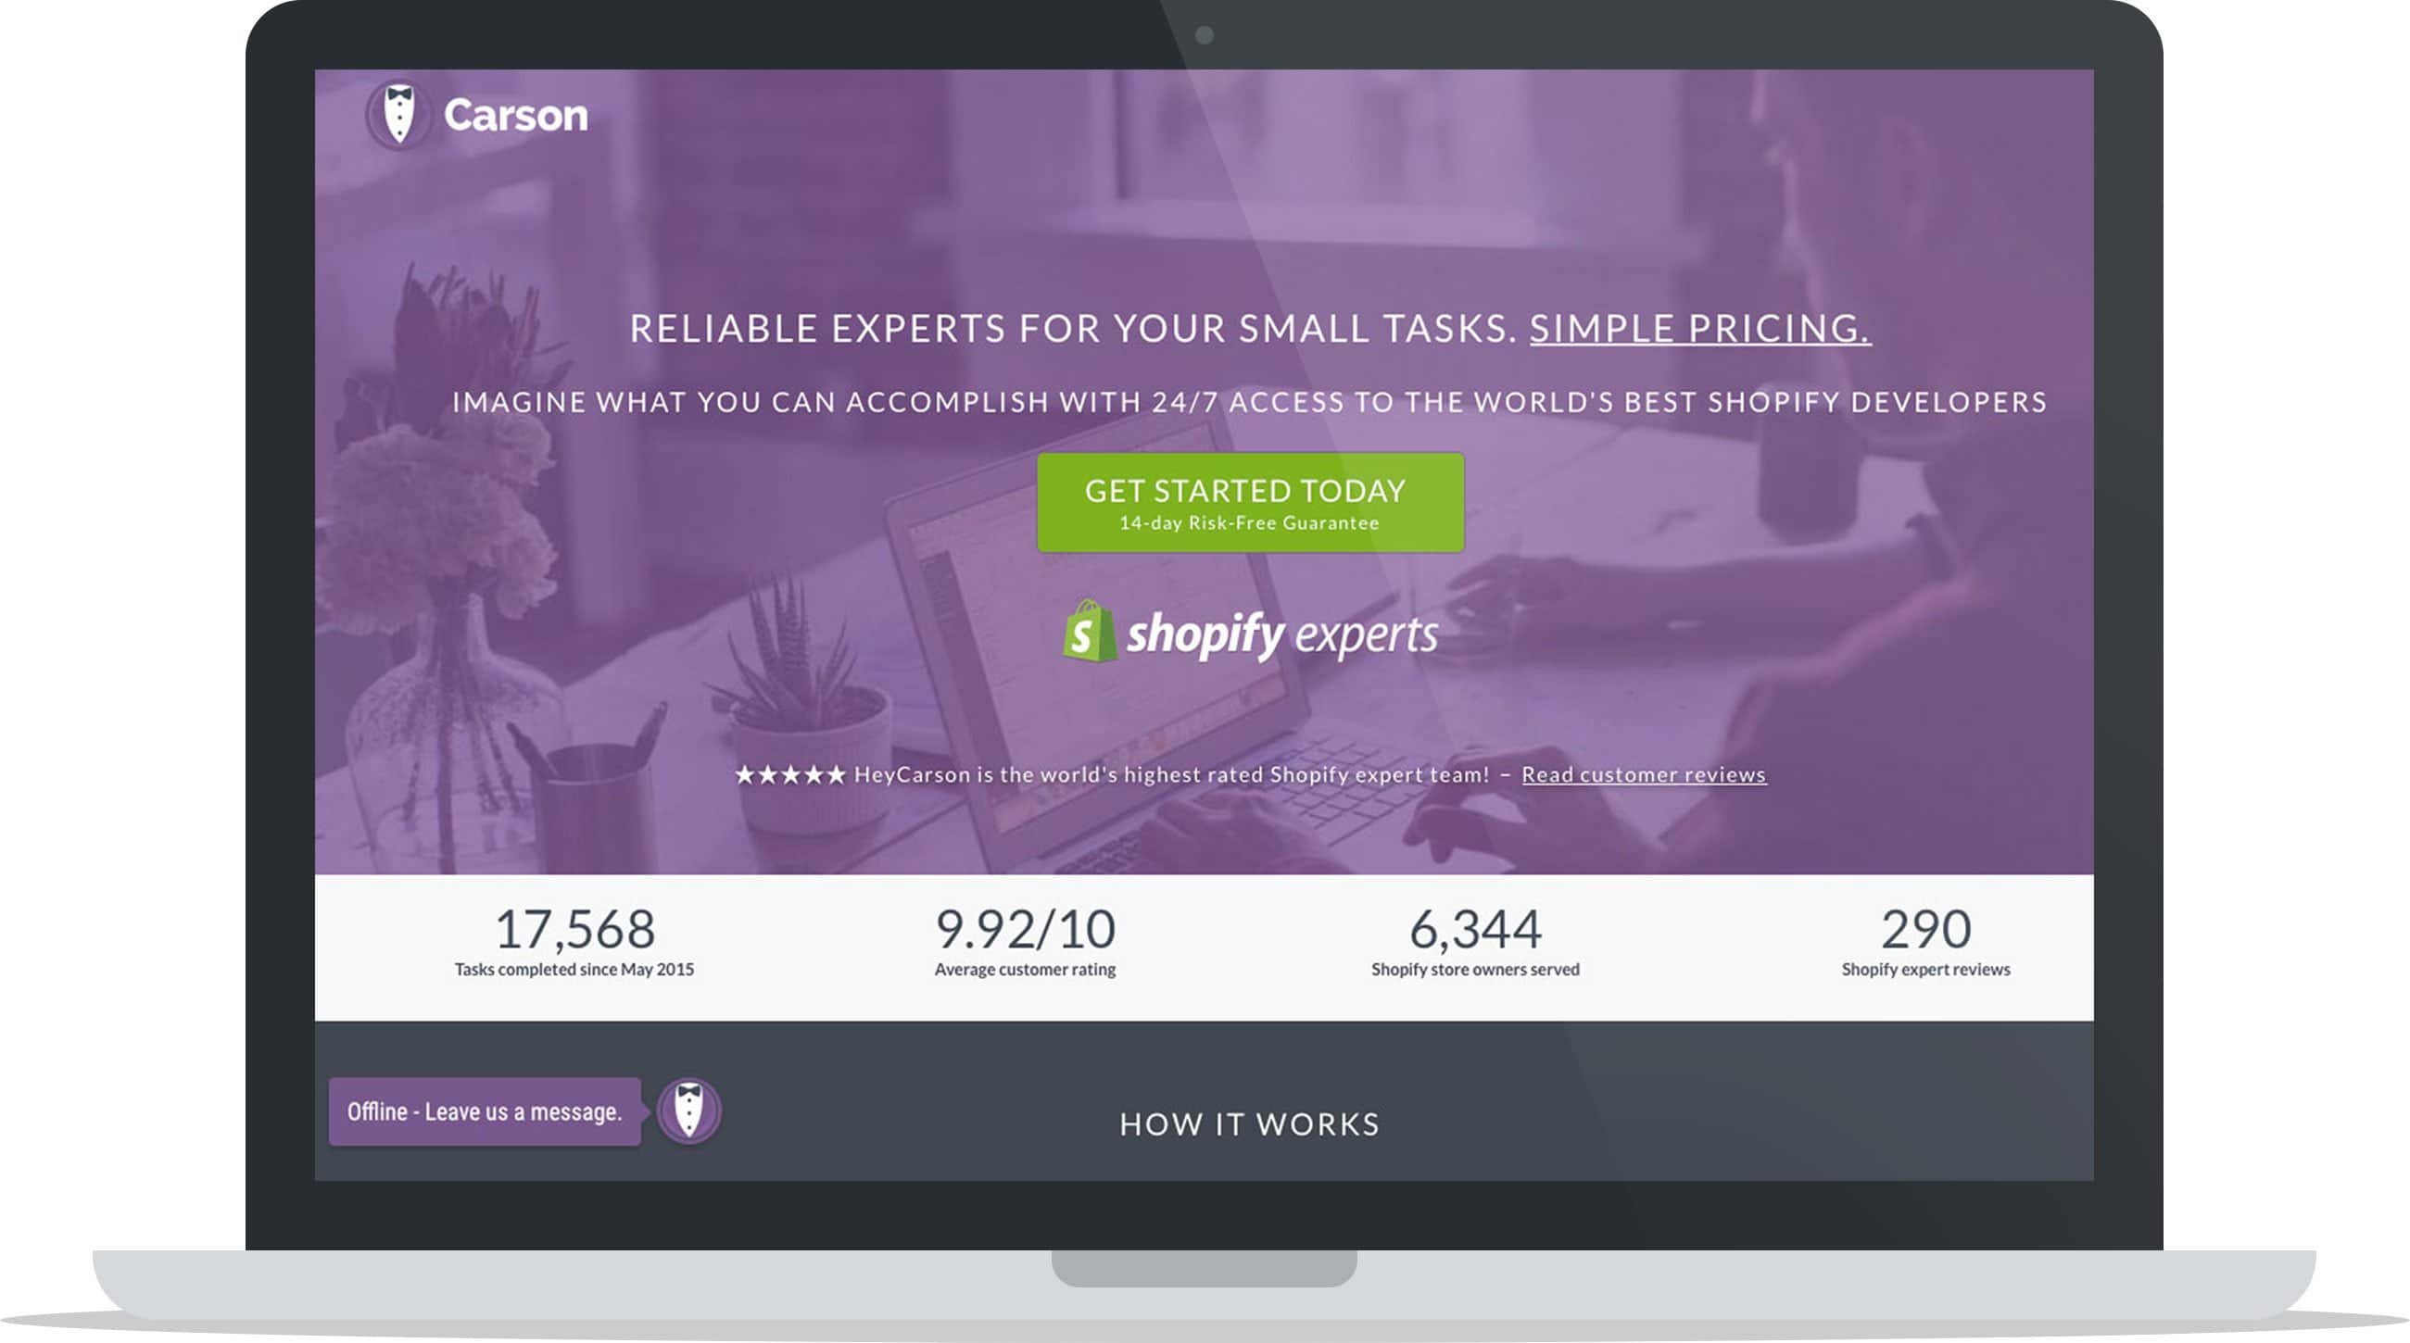Click the Shopify shopping bag icon
The width and height of the screenshot is (2410, 1343).
(x=1090, y=632)
